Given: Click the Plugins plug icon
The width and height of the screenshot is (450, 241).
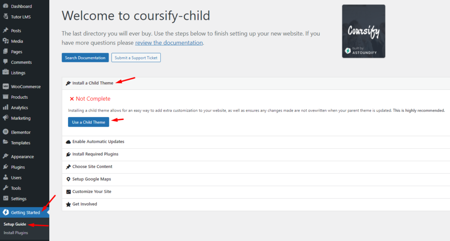Looking at the screenshot, I should coord(5,167).
